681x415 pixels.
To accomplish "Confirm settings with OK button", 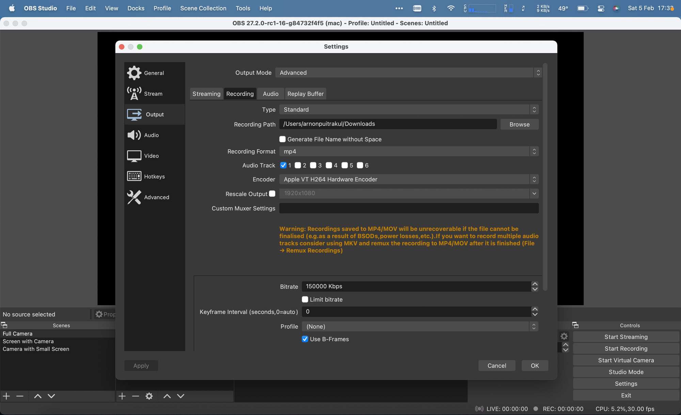I will point(535,366).
